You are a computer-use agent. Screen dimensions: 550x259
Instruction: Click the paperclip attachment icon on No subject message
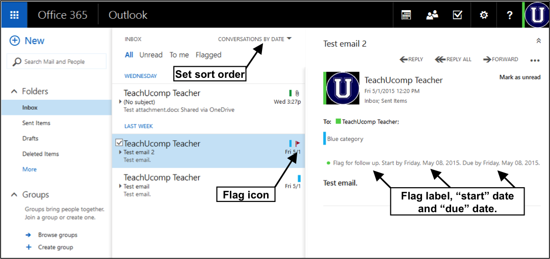coord(297,93)
